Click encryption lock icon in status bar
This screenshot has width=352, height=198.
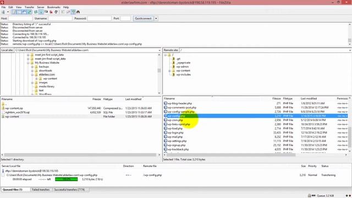point(309,196)
